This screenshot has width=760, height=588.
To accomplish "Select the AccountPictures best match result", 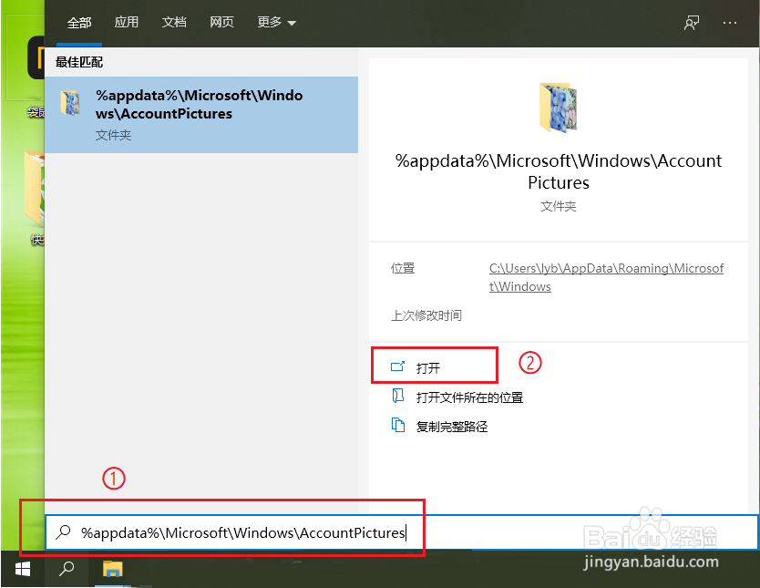I will [201, 115].
